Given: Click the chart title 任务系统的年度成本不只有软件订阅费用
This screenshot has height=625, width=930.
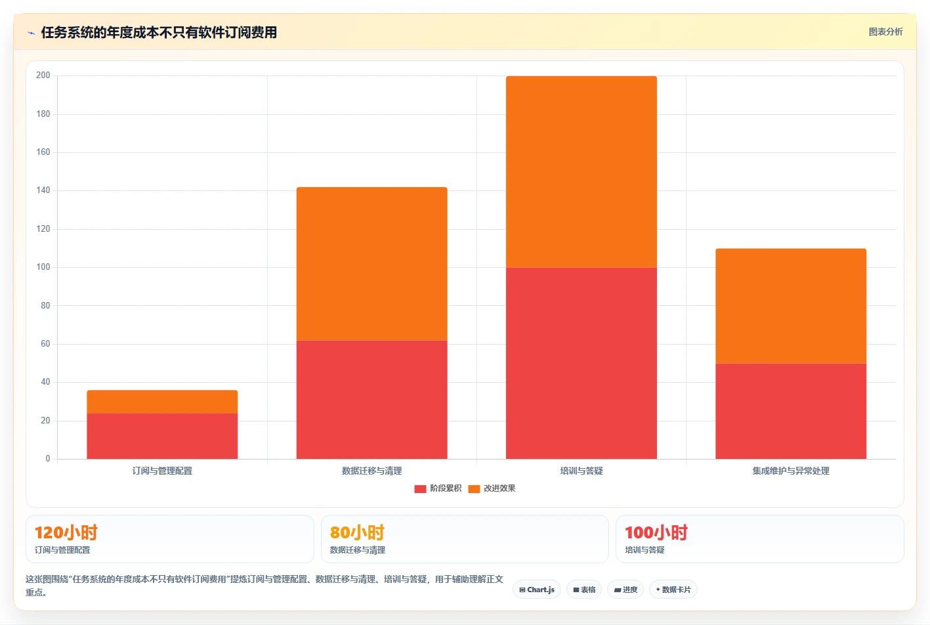Looking at the screenshot, I should (159, 32).
